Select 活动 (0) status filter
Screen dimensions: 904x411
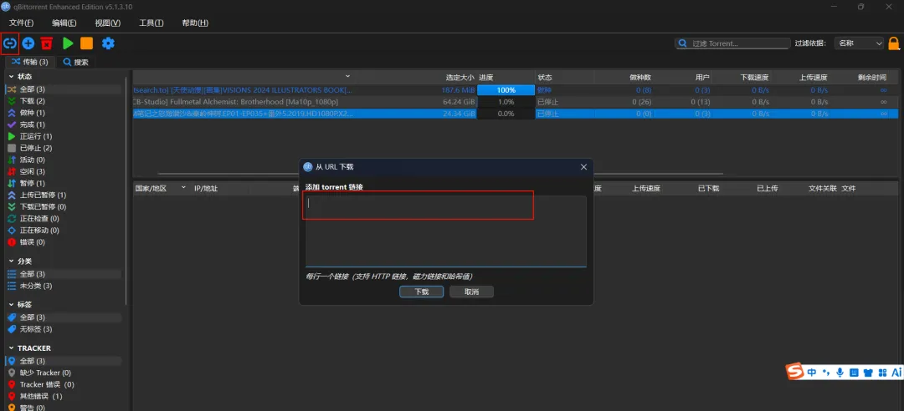pyautogui.click(x=64, y=160)
